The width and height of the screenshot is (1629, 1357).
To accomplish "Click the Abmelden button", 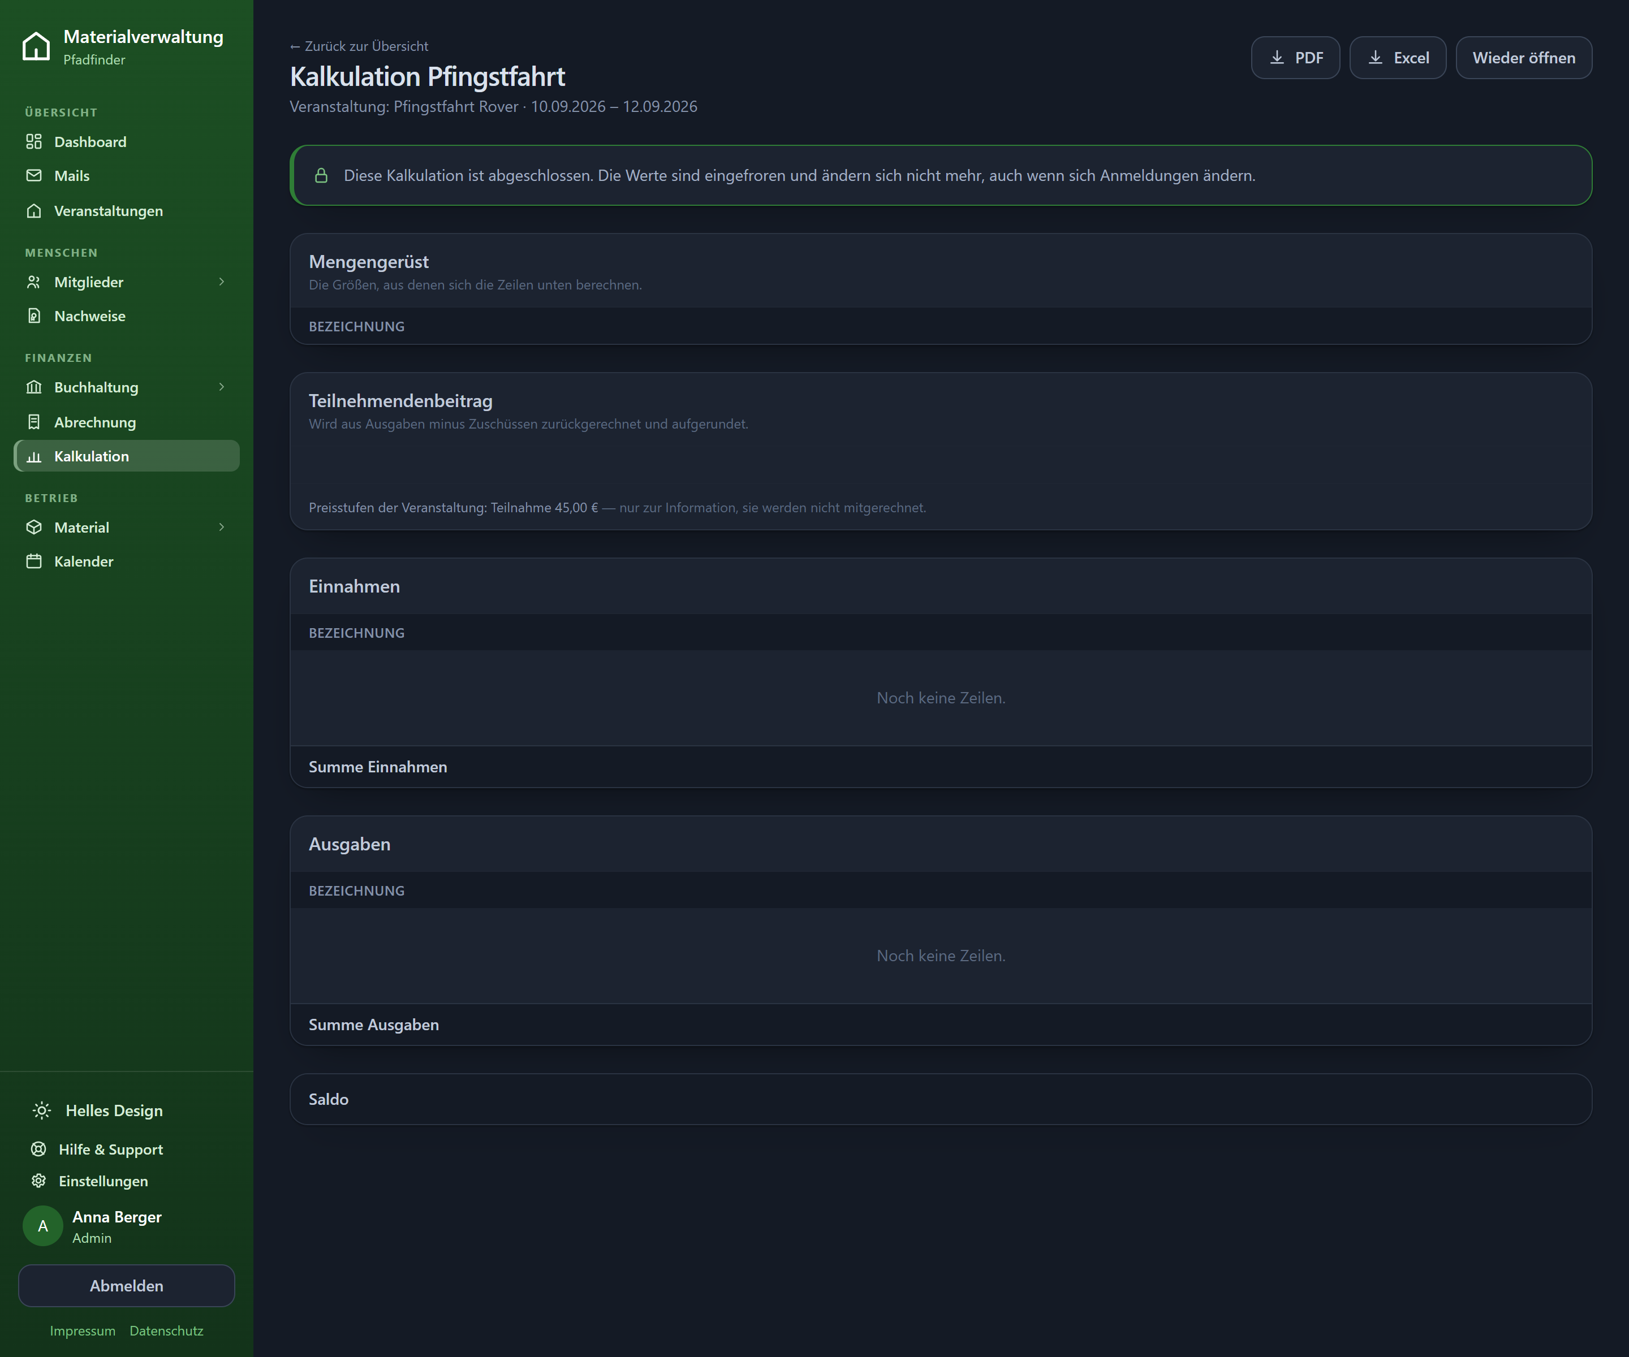I will click(x=127, y=1286).
